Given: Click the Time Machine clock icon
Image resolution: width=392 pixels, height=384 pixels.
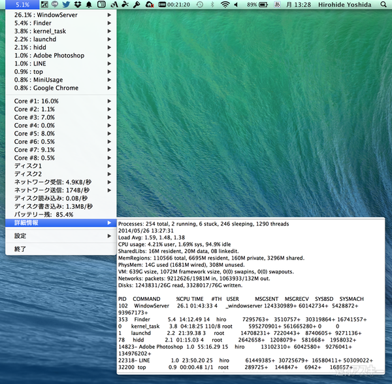Looking at the screenshot, I should [x=199, y=5].
